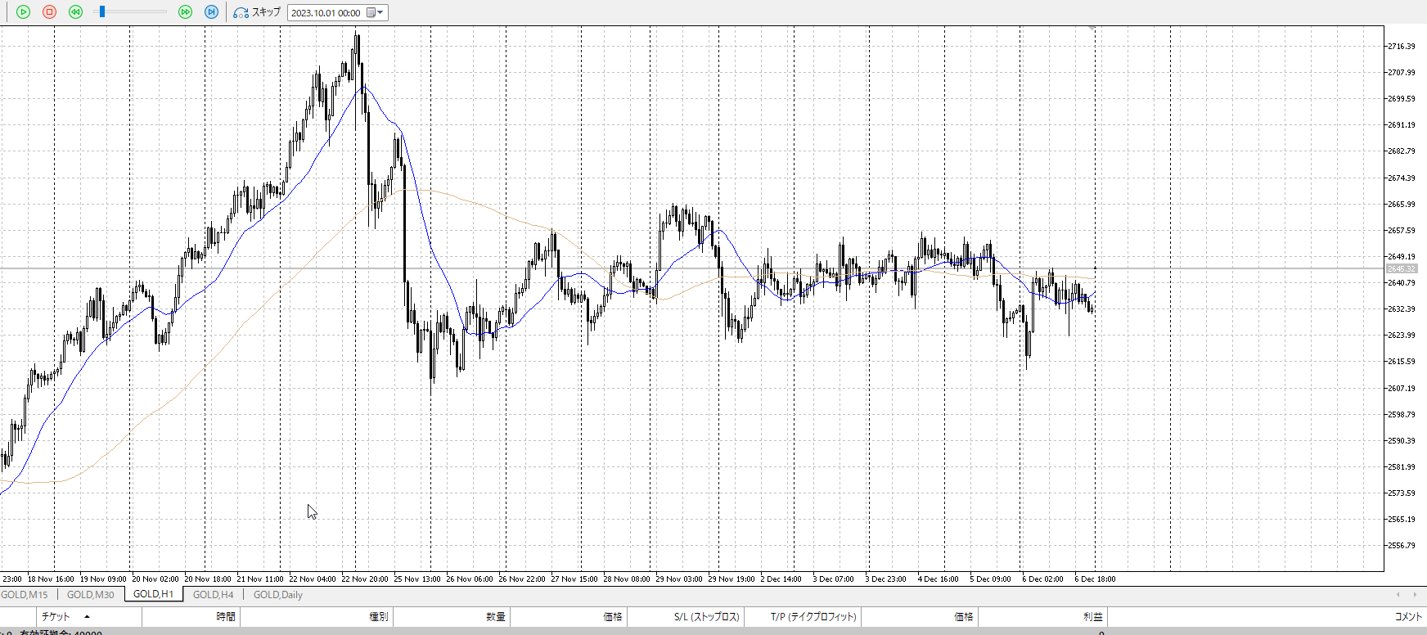Open the GOLD,Daily chart tab
This screenshot has height=635, width=1427.
pos(277,595)
